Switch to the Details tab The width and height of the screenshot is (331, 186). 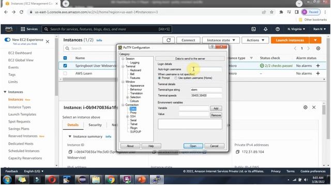click(73, 125)
